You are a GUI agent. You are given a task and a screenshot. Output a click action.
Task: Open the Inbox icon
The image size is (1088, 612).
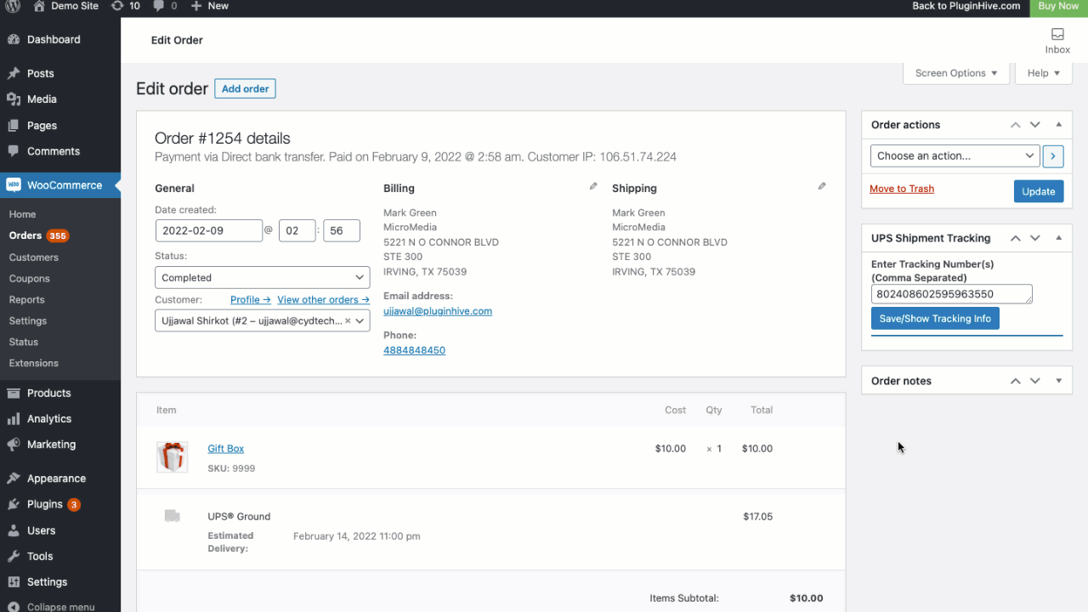pyautogui.click(x=1057, y=35)
